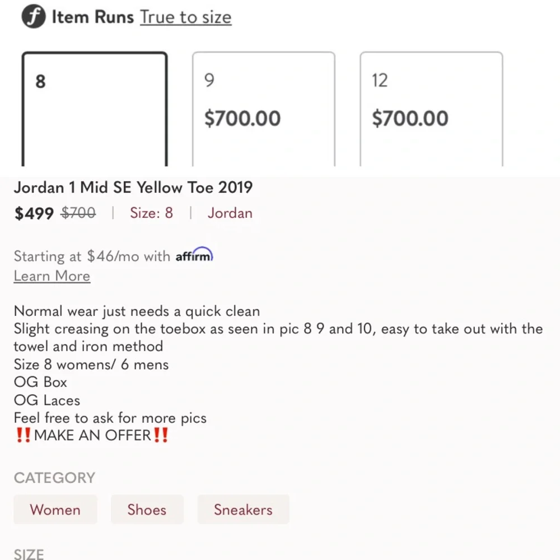
Task: Select the Sneakers category tag
Action: pyautogui.click(x=243, y=510)
